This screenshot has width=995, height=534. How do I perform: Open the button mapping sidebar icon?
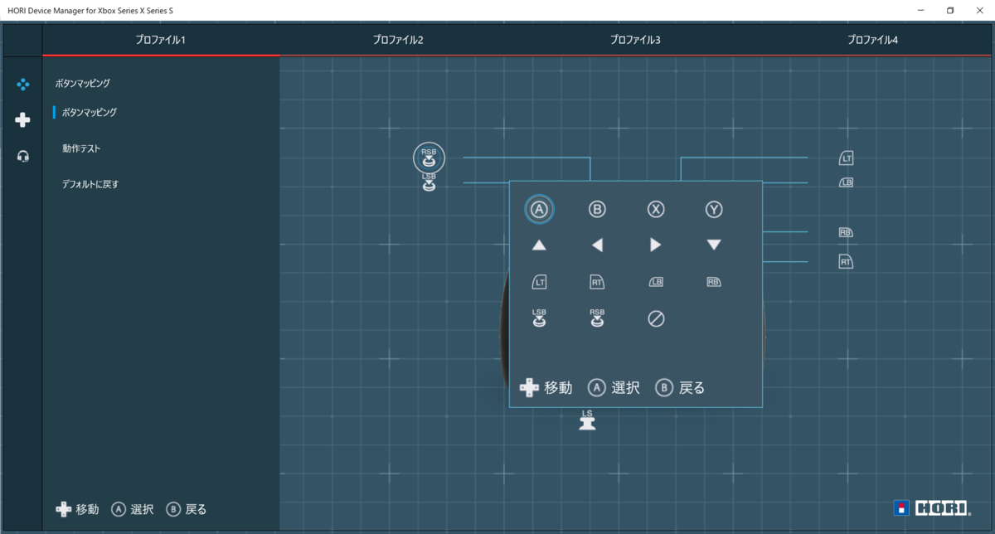pyautogui.click(x=23, y=84)
